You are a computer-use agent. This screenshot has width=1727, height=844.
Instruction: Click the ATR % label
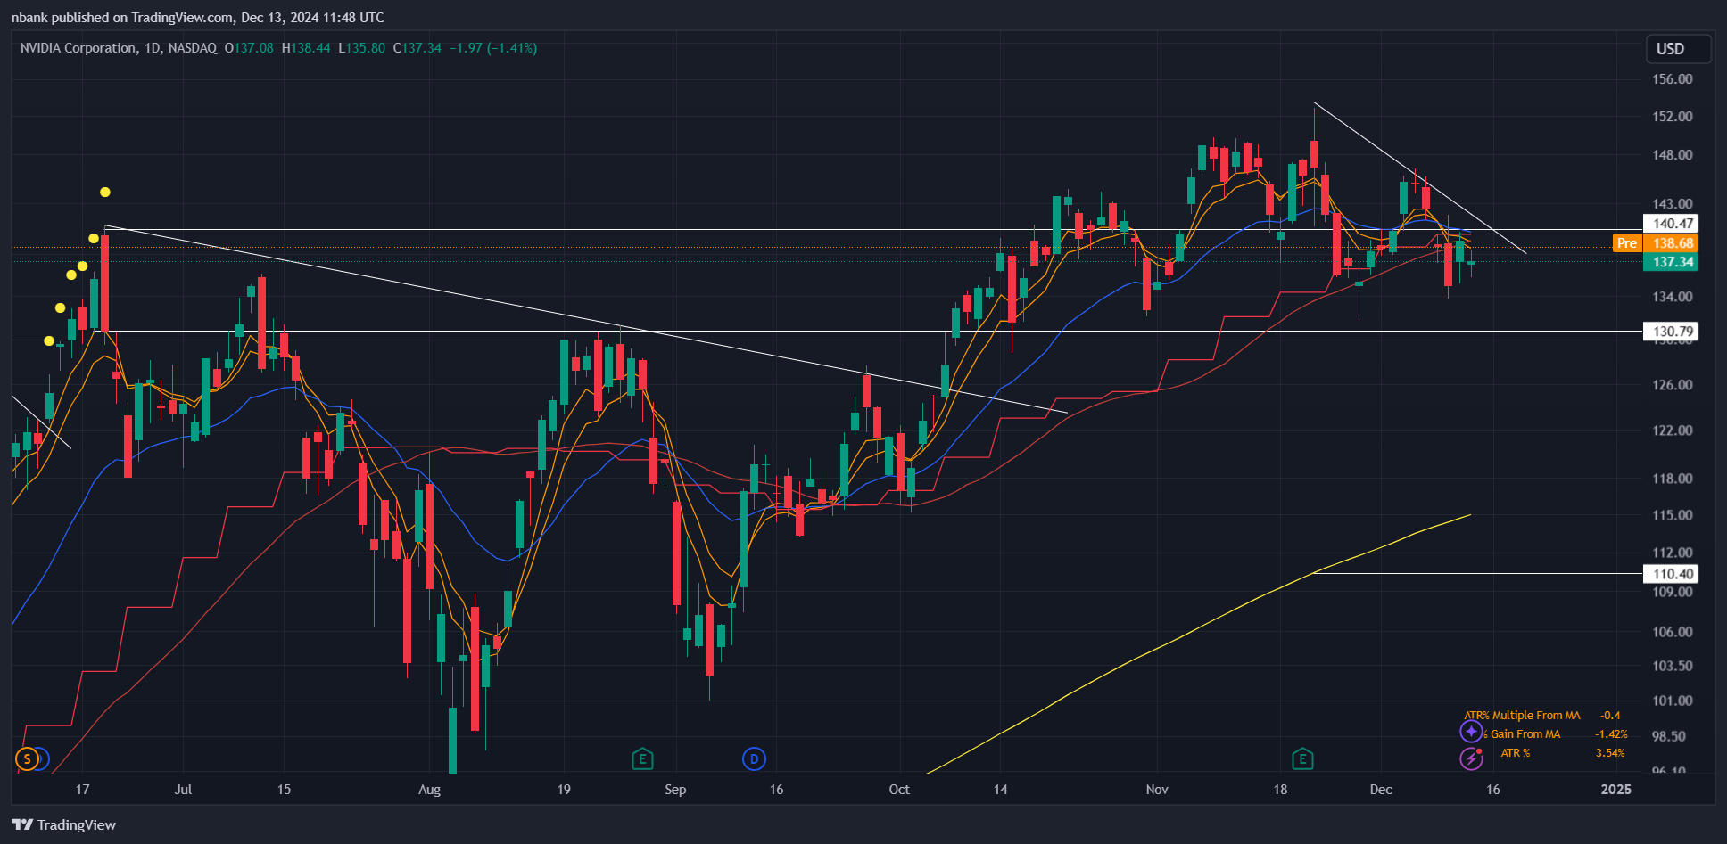pos(1516,753)
